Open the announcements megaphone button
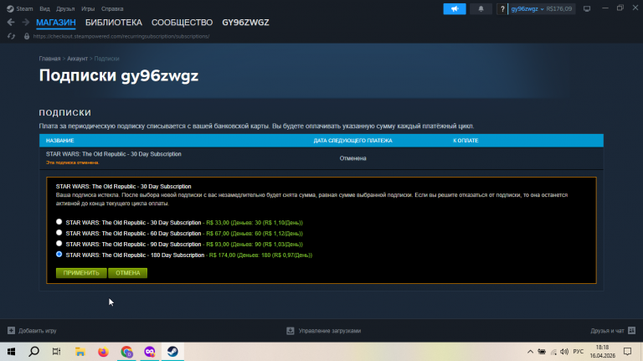 pyautogui.click(x=455, y=8)
